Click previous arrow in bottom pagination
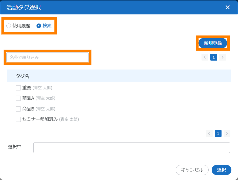 209,133
